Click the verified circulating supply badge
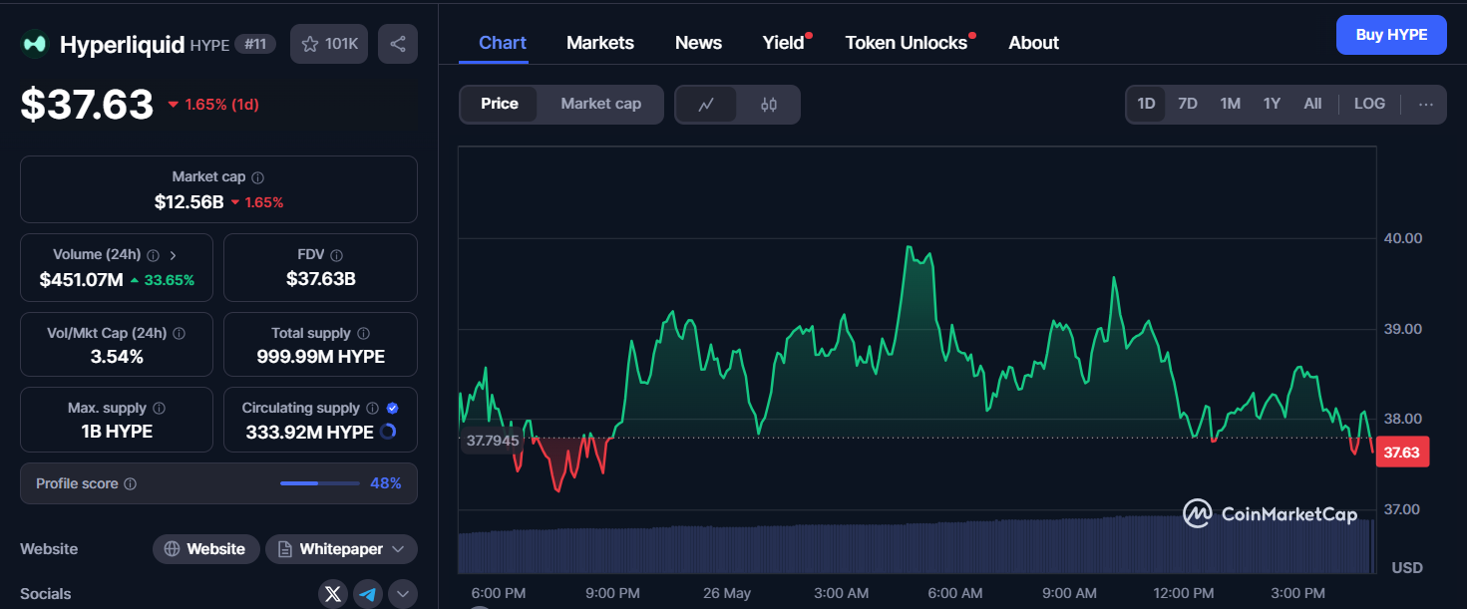 point(392,409)
